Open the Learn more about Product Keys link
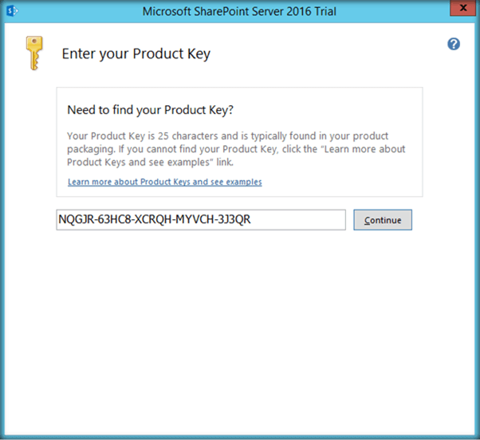The height and width of the screenshot is (440, 480). coord(165,182)
